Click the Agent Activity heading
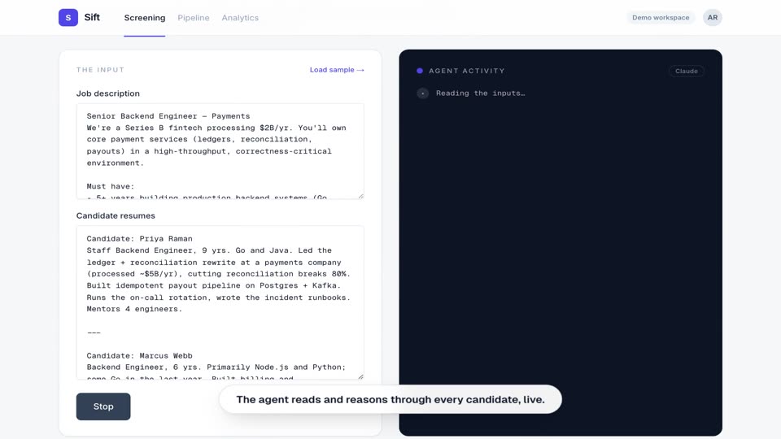781x439 pixels. 467,71
